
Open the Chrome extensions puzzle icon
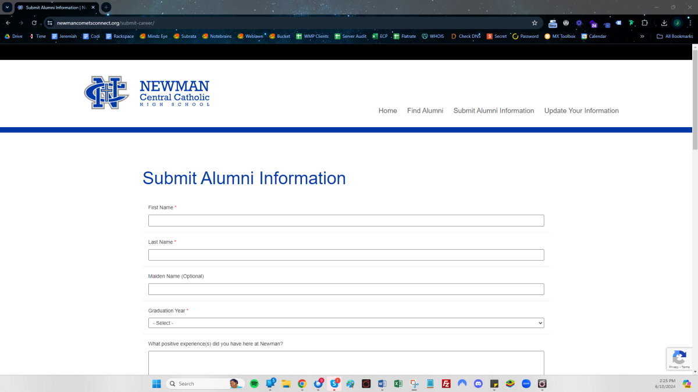pos(644,23)
